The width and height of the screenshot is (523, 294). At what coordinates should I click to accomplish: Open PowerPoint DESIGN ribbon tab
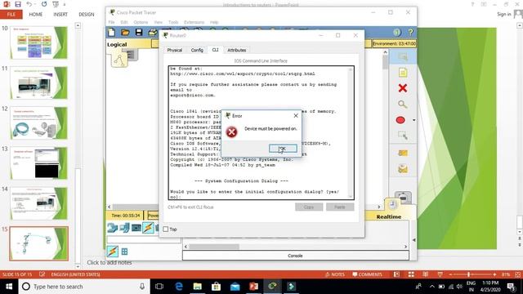[x=87, y=15]
